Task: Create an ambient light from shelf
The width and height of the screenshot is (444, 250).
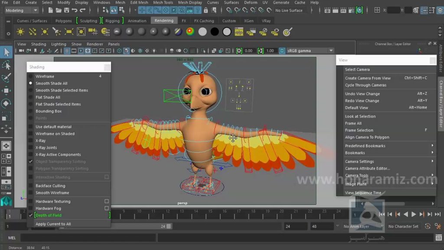Action: click(x=20, y=32)
